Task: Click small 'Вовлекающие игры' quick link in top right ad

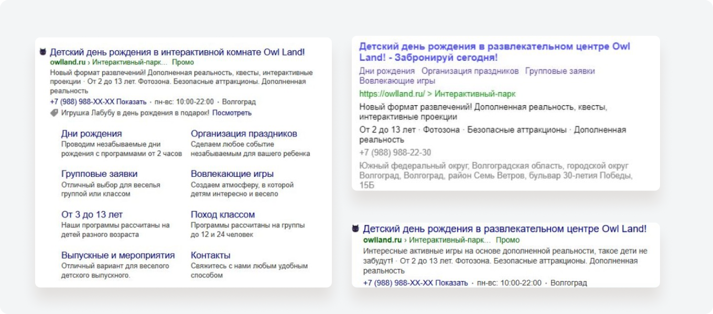Action: [397, 81]
